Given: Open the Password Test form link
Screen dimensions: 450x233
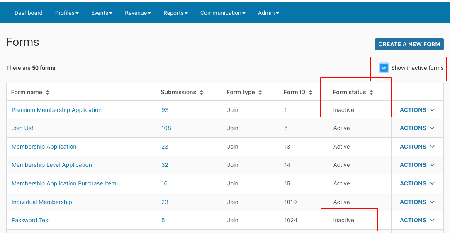Looking at the screenshot, I should pyautogui.click(x=31, y=221).
